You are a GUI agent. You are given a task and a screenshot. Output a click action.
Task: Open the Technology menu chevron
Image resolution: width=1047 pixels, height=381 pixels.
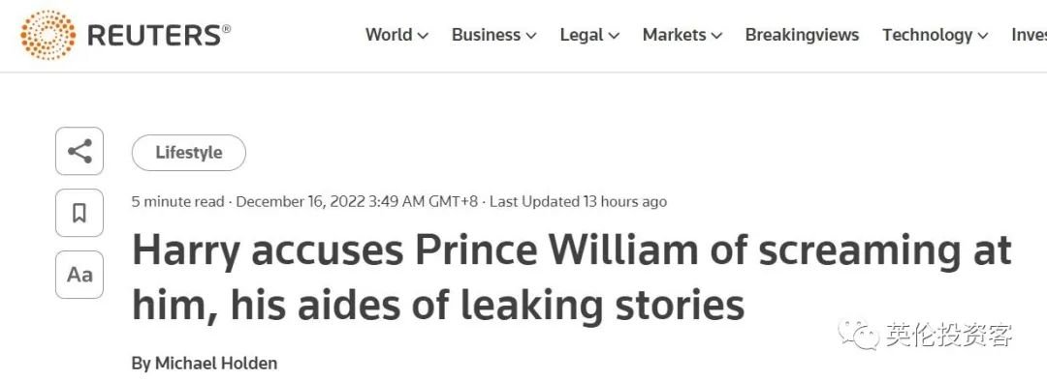(x=983, y=36)
